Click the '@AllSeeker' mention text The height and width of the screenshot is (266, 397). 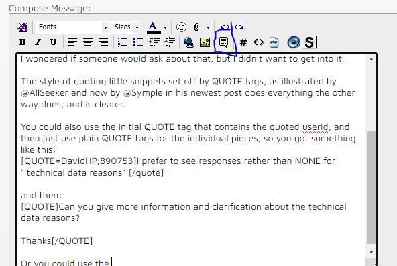(x=44, y=92)
